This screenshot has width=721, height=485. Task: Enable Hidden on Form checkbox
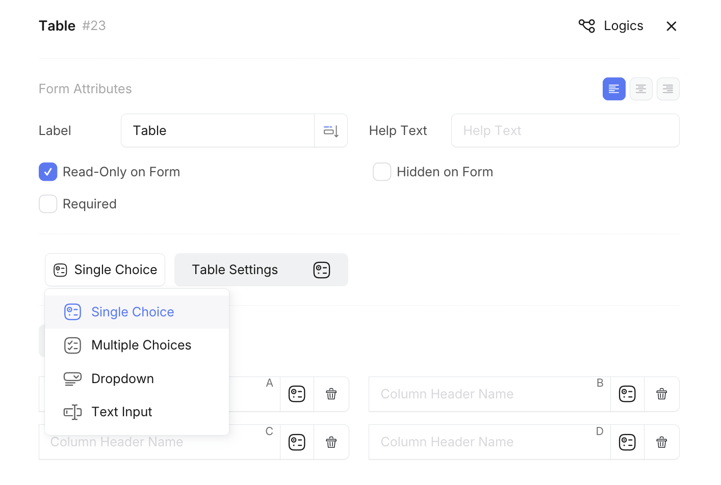point(382,172)
